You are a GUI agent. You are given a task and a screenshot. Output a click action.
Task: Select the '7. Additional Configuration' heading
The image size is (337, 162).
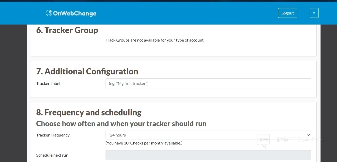click(87, 71)
